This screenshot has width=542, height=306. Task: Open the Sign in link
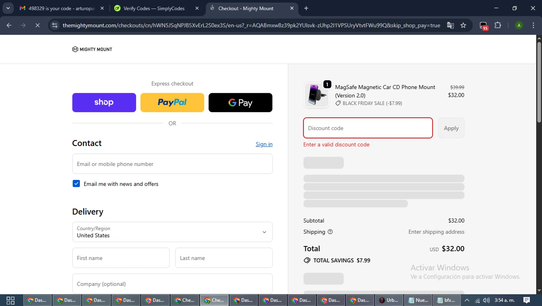(x=264, y=144)
